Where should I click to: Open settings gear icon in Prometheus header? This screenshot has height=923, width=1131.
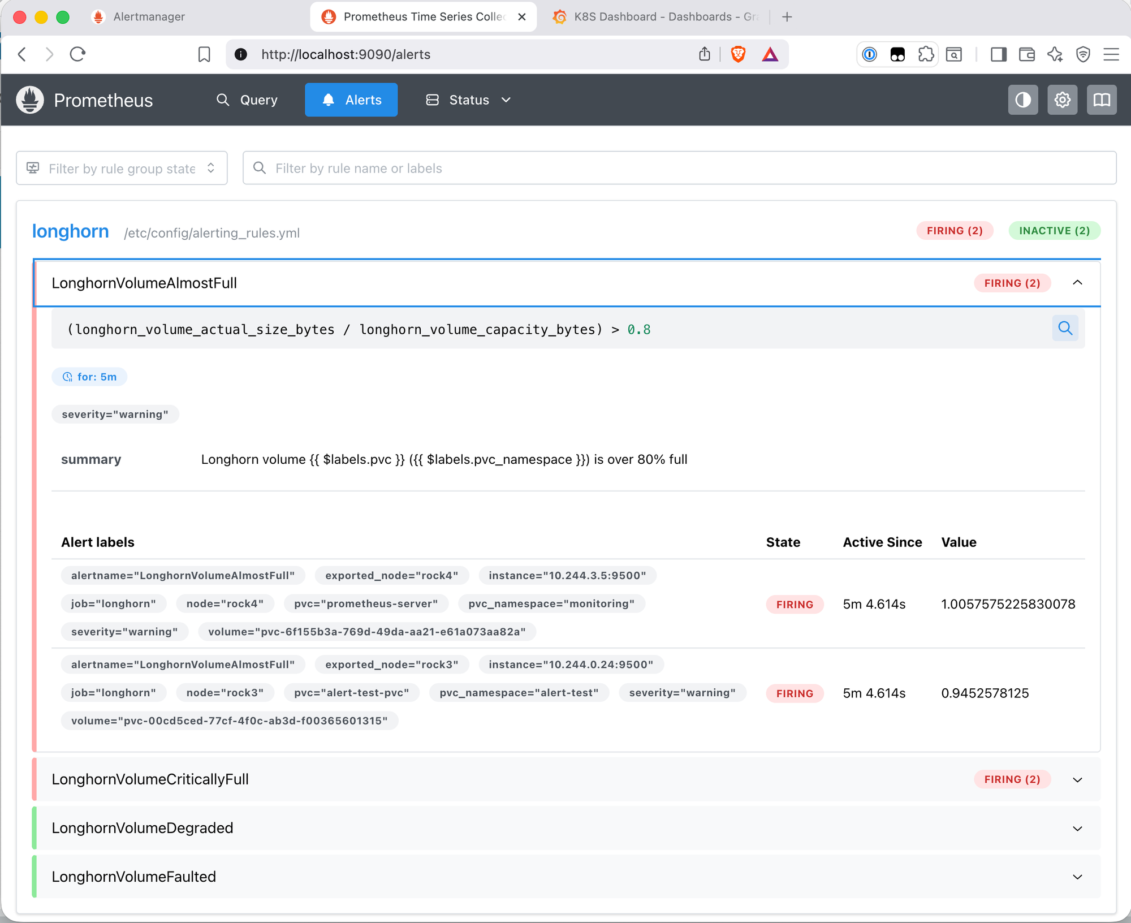click(1063, 100)
